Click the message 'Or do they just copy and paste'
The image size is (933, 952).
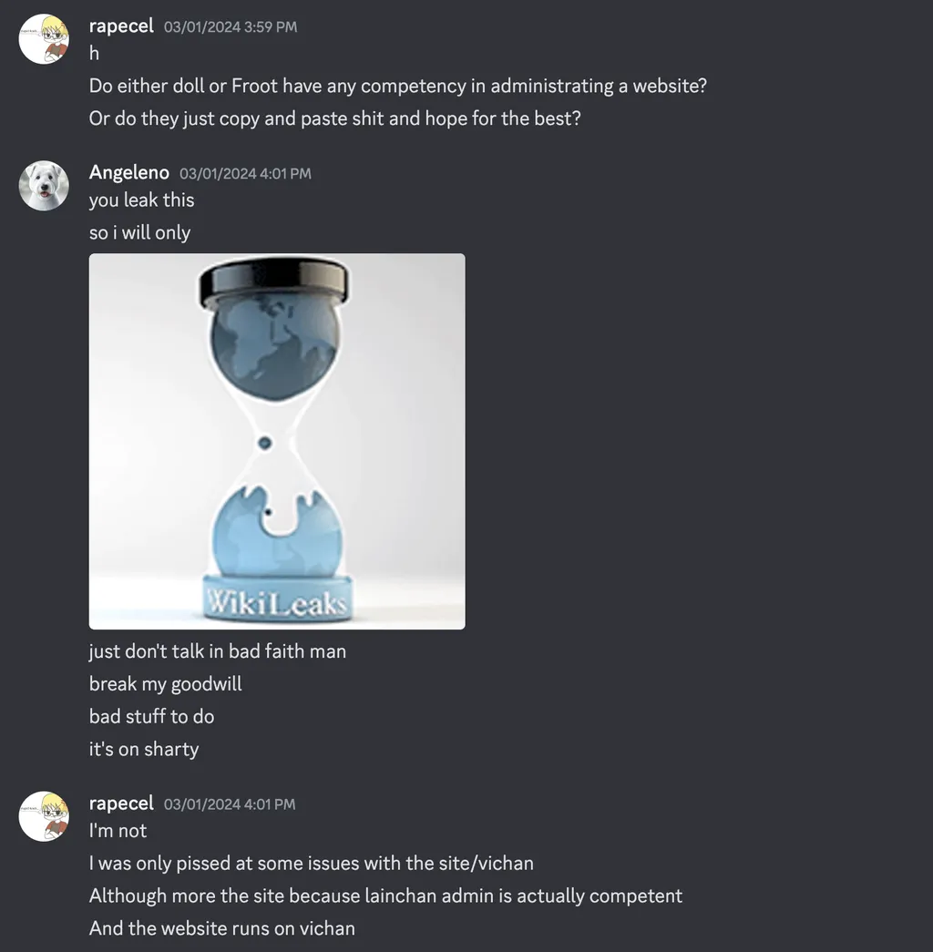click(334, 118)
